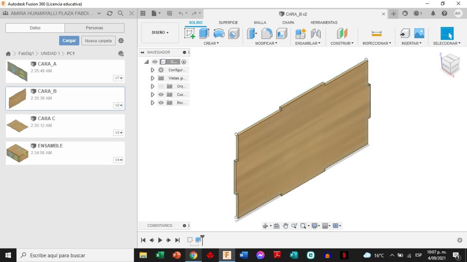This screenshot has height=262, width=467.
Task: Open PowerPoint from the Windows taskbar
Action: (177, 255)
